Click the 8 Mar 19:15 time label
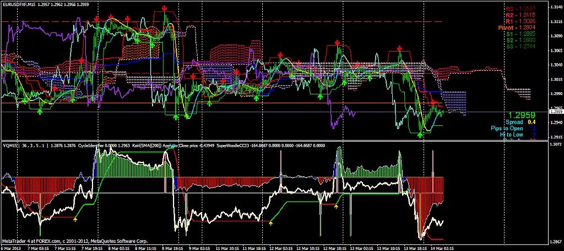 pyautogui.click(x=172, y=248)
